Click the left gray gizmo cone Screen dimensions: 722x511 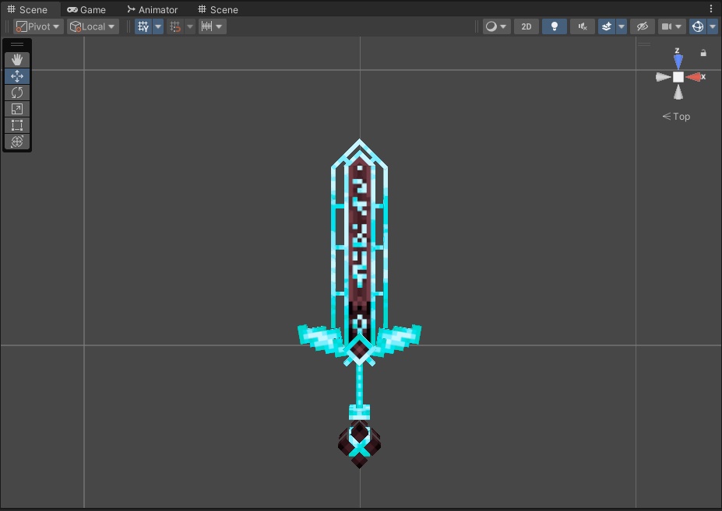663,77
